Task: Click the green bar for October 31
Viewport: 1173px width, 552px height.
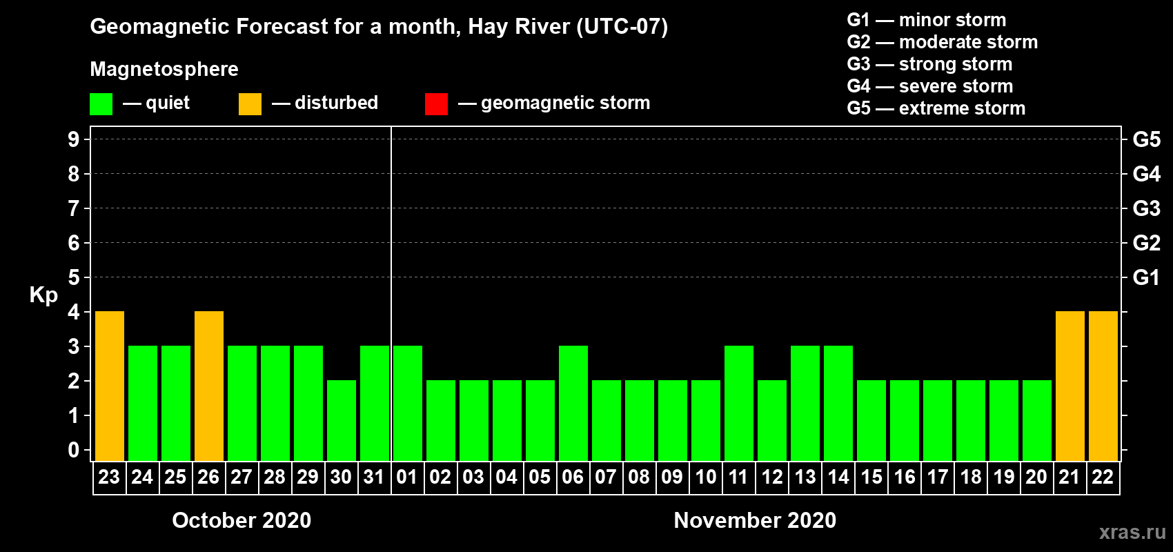Action: point(375,403)
